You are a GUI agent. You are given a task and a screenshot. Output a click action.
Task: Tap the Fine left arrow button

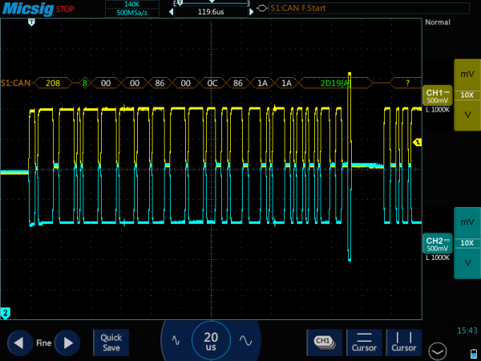tap(20, 343)
